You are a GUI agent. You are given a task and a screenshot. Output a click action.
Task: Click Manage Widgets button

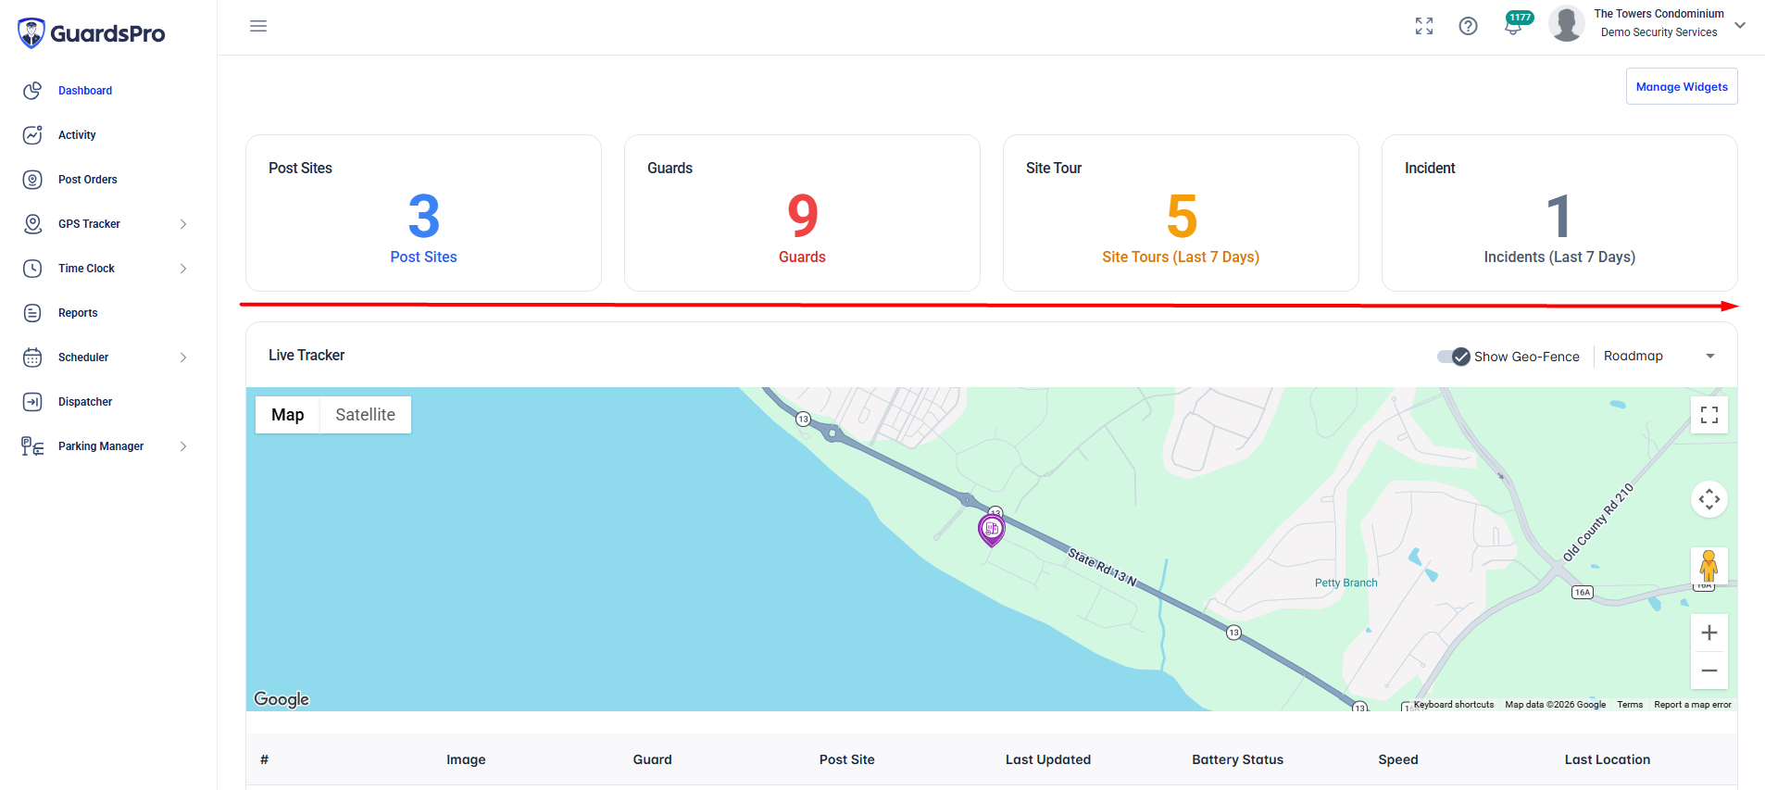[1682, 86]
